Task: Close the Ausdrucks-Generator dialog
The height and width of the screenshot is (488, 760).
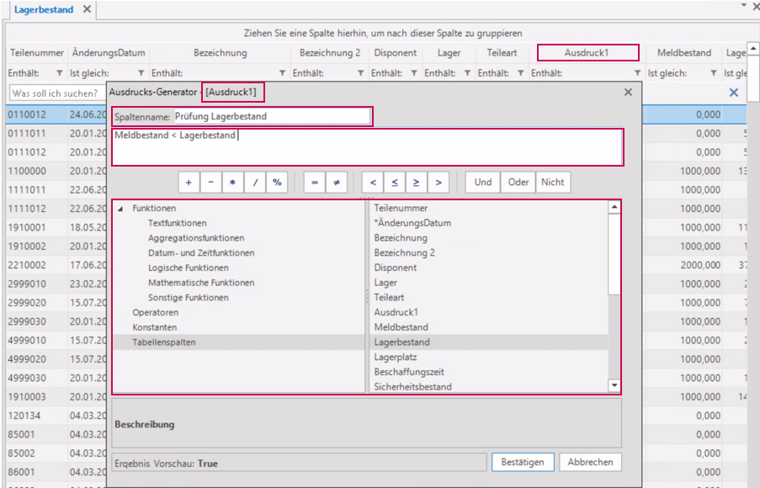Action: [628, 92]
